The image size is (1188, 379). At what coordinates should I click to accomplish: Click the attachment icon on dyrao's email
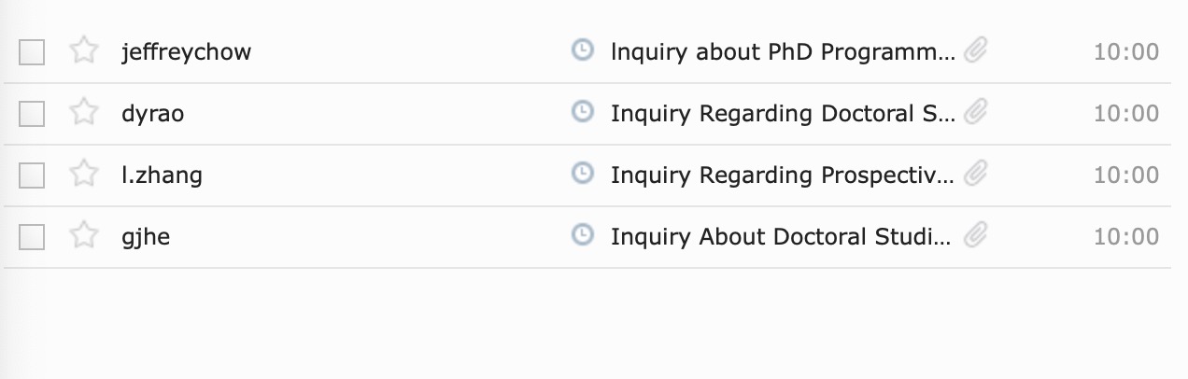pyautogui.click(x=975, y=112)
